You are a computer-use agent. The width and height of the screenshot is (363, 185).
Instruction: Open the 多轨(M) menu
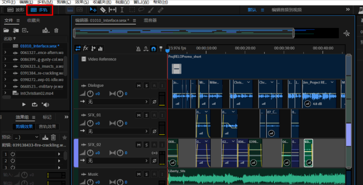45,2
